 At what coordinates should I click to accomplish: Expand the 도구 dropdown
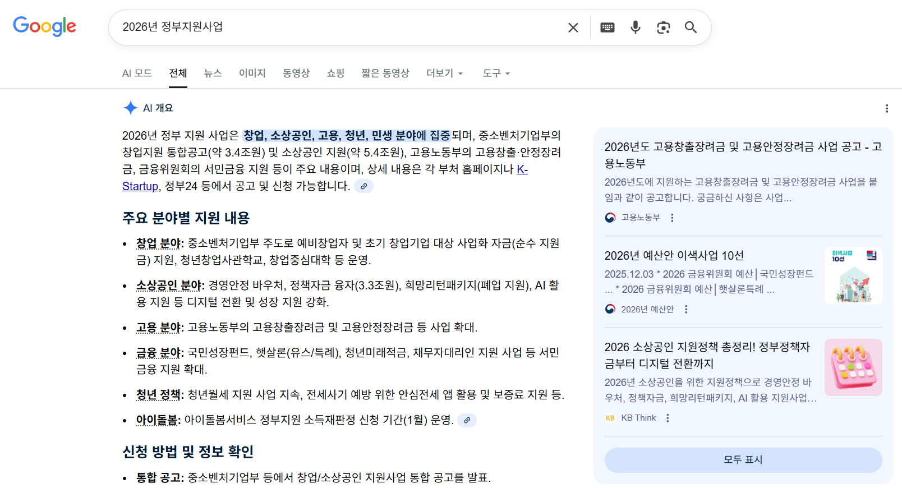(496, 73)
